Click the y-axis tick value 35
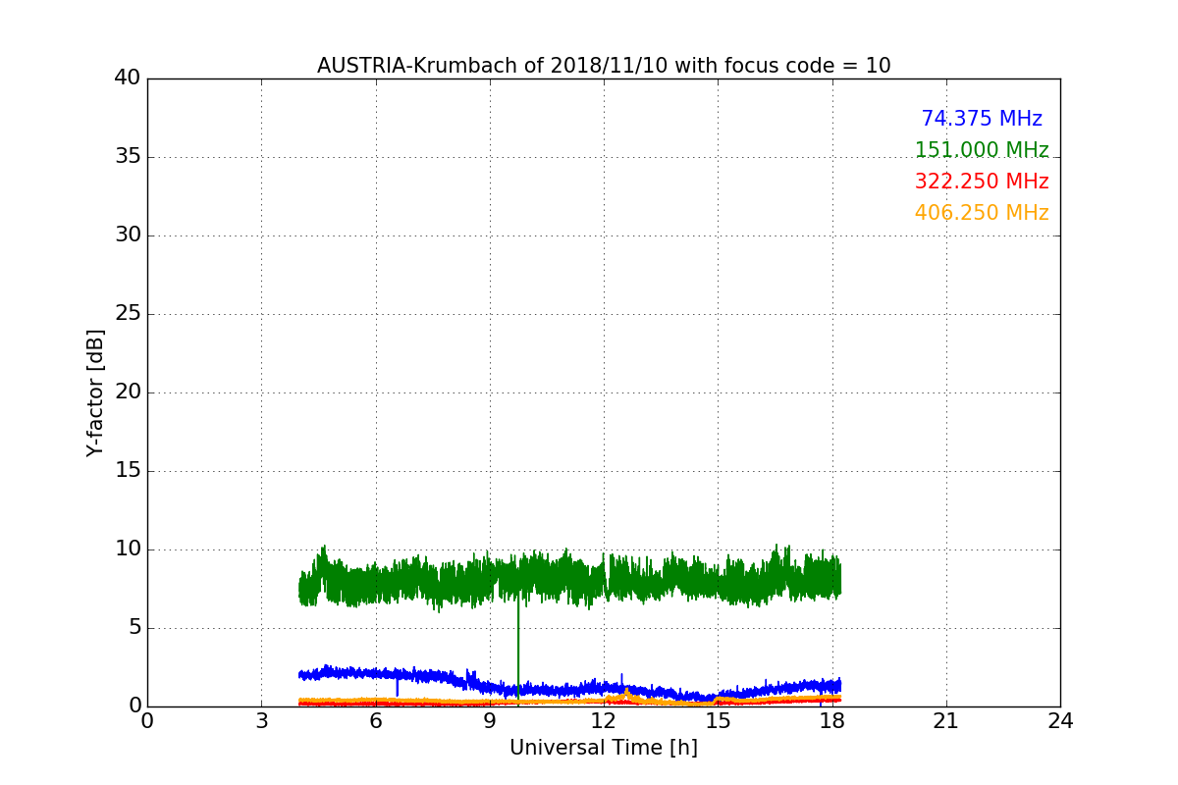1178x785 pixels. pyautogui.click(x=128, y=157)
